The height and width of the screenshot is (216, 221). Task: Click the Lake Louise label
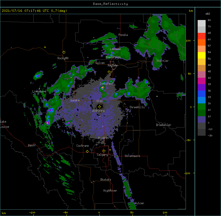(5, 124)
